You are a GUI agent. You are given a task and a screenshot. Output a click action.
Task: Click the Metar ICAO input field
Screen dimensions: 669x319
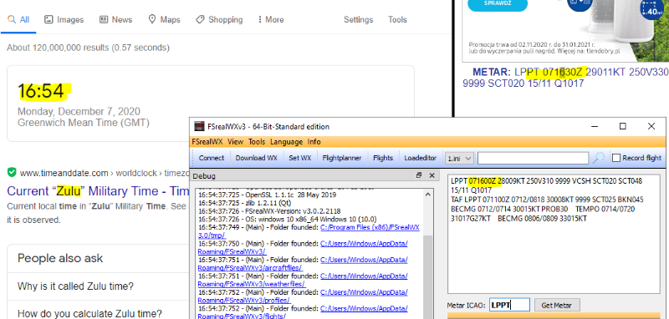click(509, 305)
